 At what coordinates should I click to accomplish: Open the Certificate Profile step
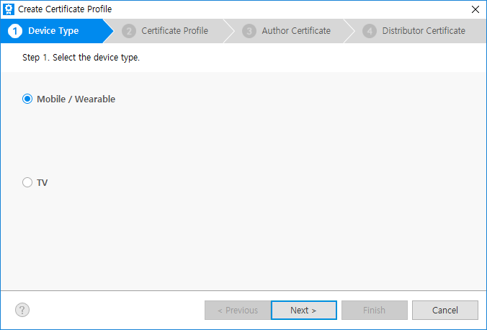click(174, 31)
